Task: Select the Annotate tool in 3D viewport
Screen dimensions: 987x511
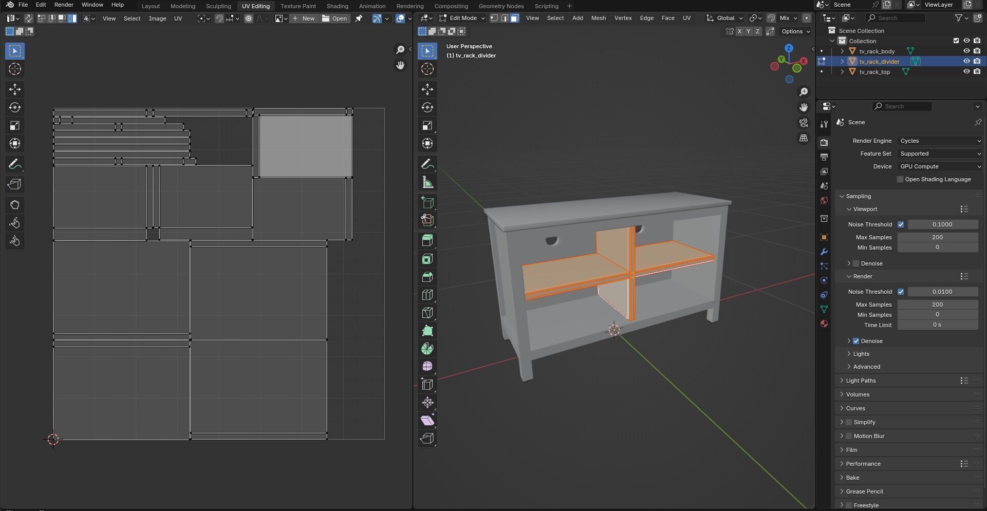Action: click(x=427, y=164)
